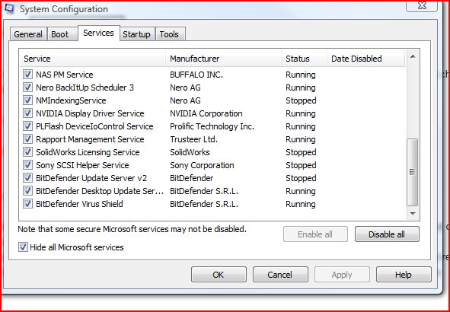
Task: Click the Disable all button
Action: point(387,234)
